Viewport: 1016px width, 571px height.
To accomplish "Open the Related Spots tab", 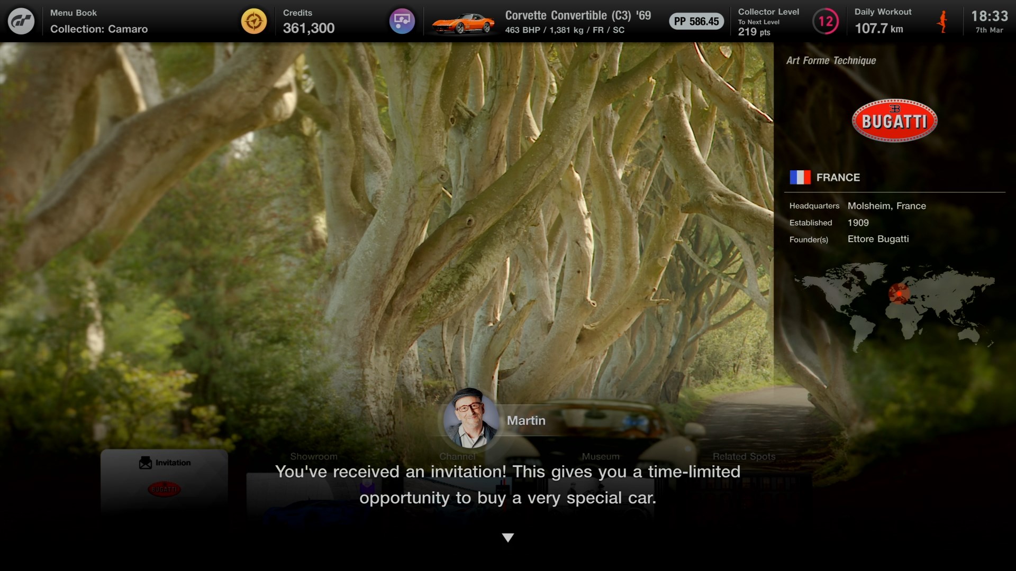I will coord(744,456).
